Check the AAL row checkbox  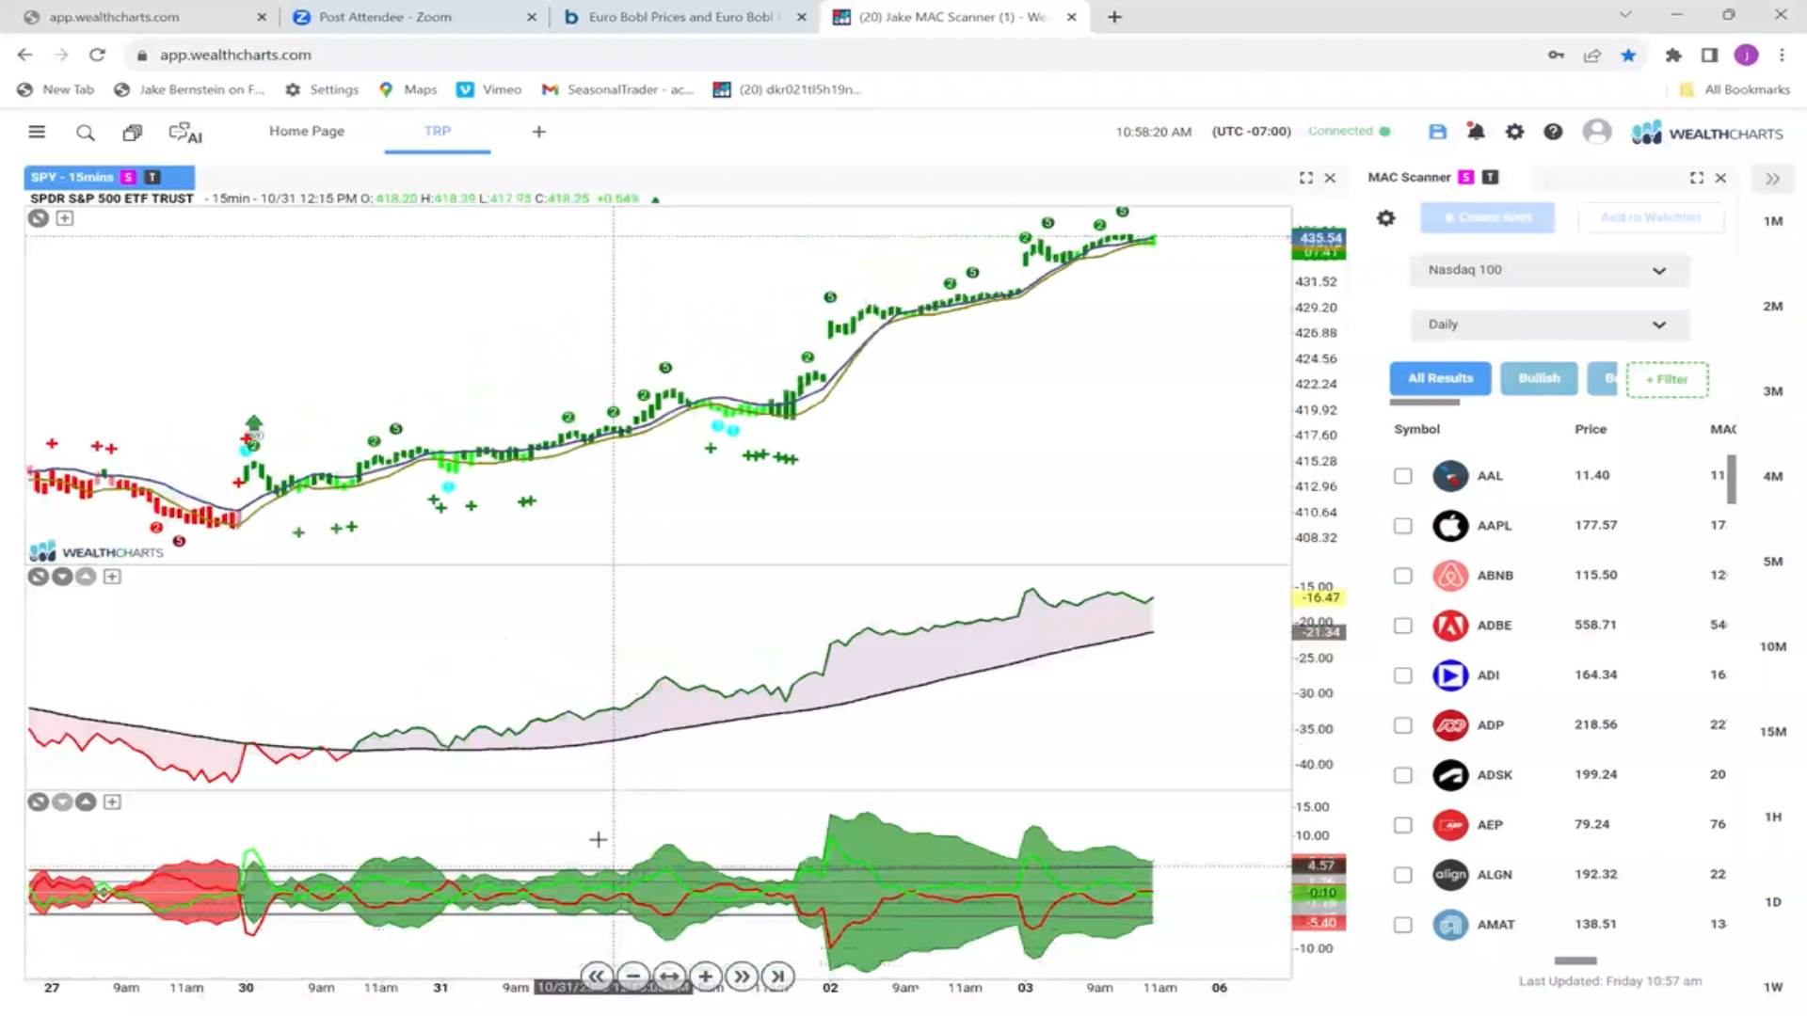(1403, 476)
